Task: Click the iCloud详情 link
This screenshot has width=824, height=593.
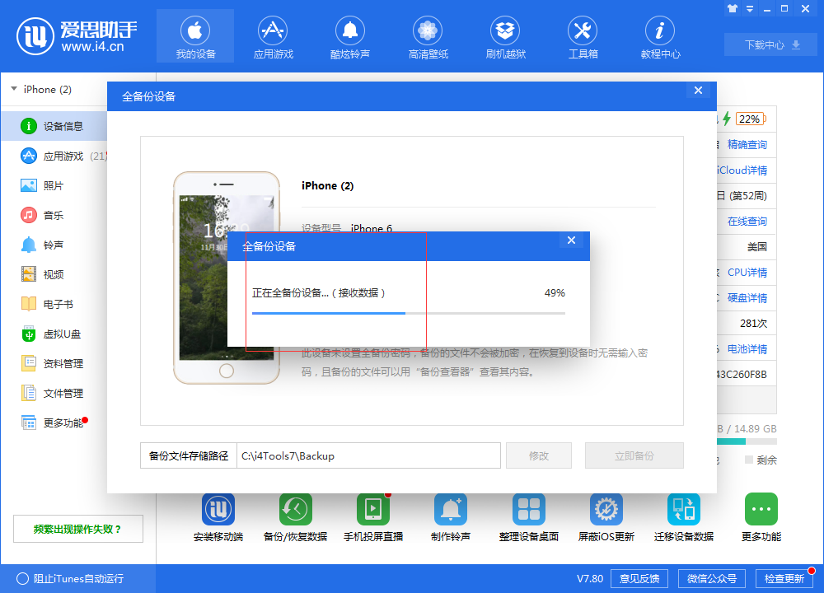Action: pos(742,170)
